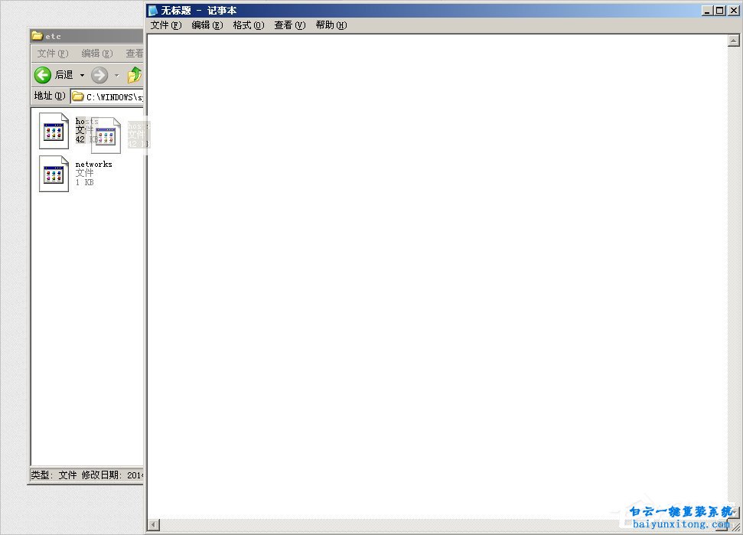Viewport: 743px width, 535px height.
Task: Open Notepad's 文件(F) menu
Action: (x=165, y=25)
